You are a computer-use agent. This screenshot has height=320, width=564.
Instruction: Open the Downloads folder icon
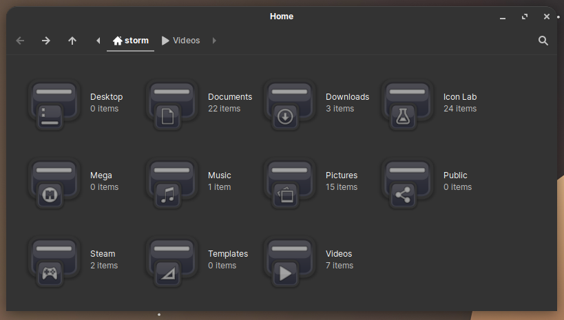pyautogui.click(x=289, y=105)
